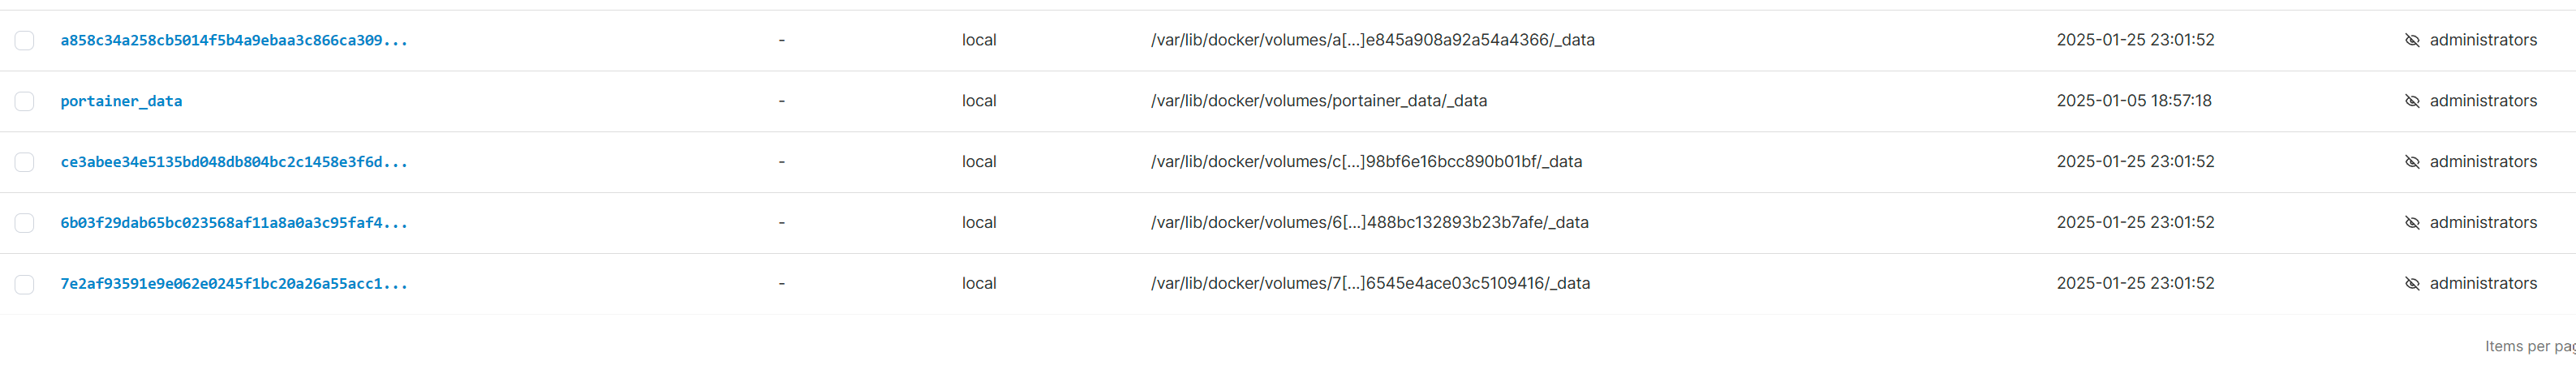This screenshot has height=378, width=2576.
Task: Click ownership eye icon in a858c34a row
Action: [x=2412, y=40]
